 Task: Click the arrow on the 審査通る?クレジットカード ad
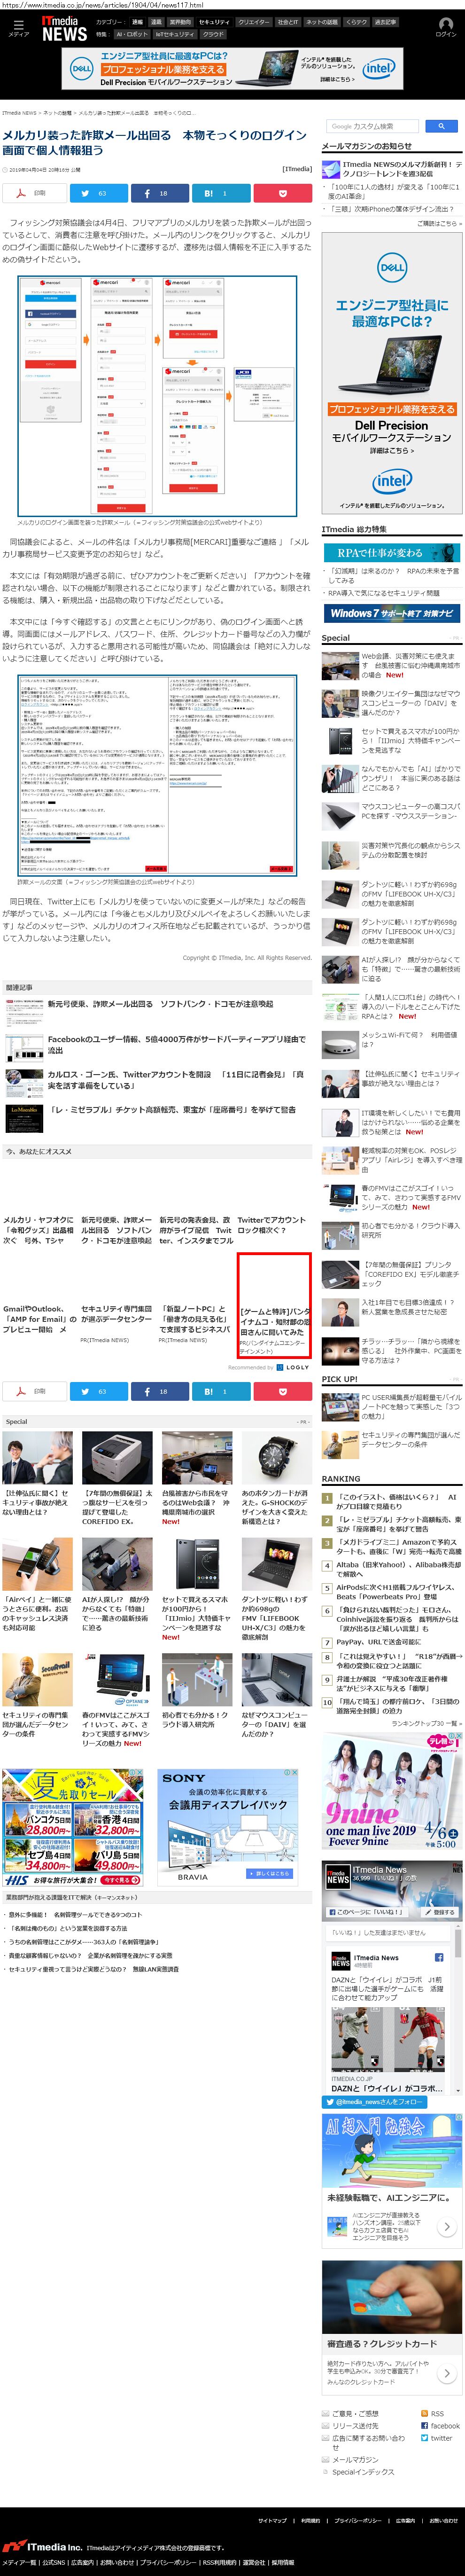pos(446,2373)
